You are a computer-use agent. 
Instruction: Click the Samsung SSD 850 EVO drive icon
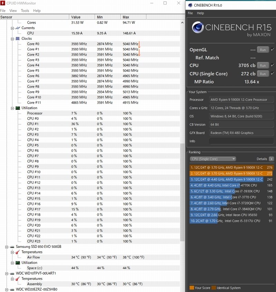[12, 247]
